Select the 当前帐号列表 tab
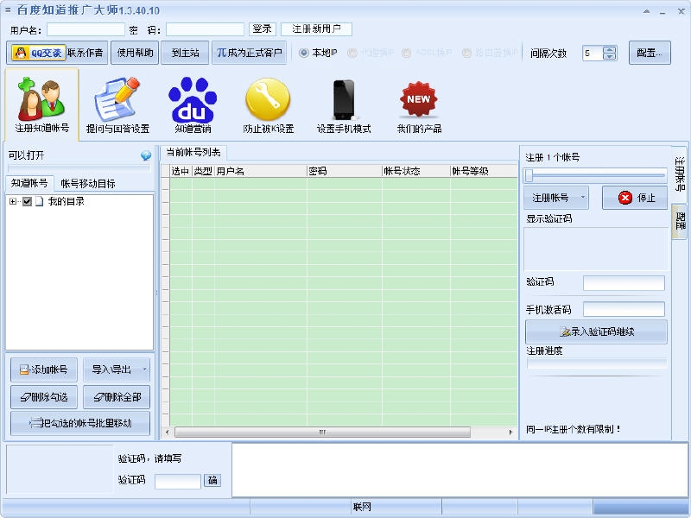The width and height of the screenshot is (691, 518). coord(193,153)
